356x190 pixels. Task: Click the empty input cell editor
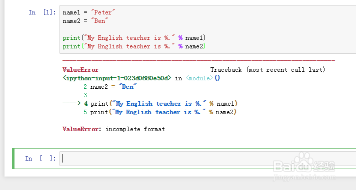pos(207,159)
